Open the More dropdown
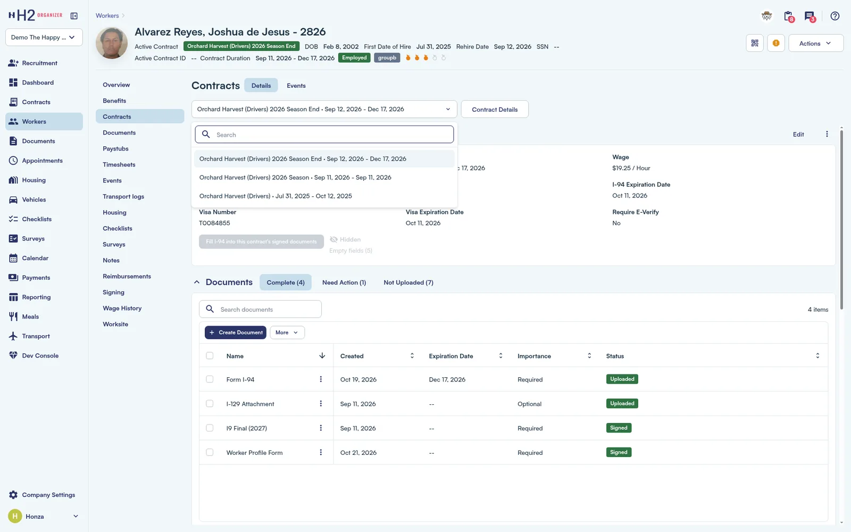The height and width of the screenshot is (532, 851). point(287,332)
